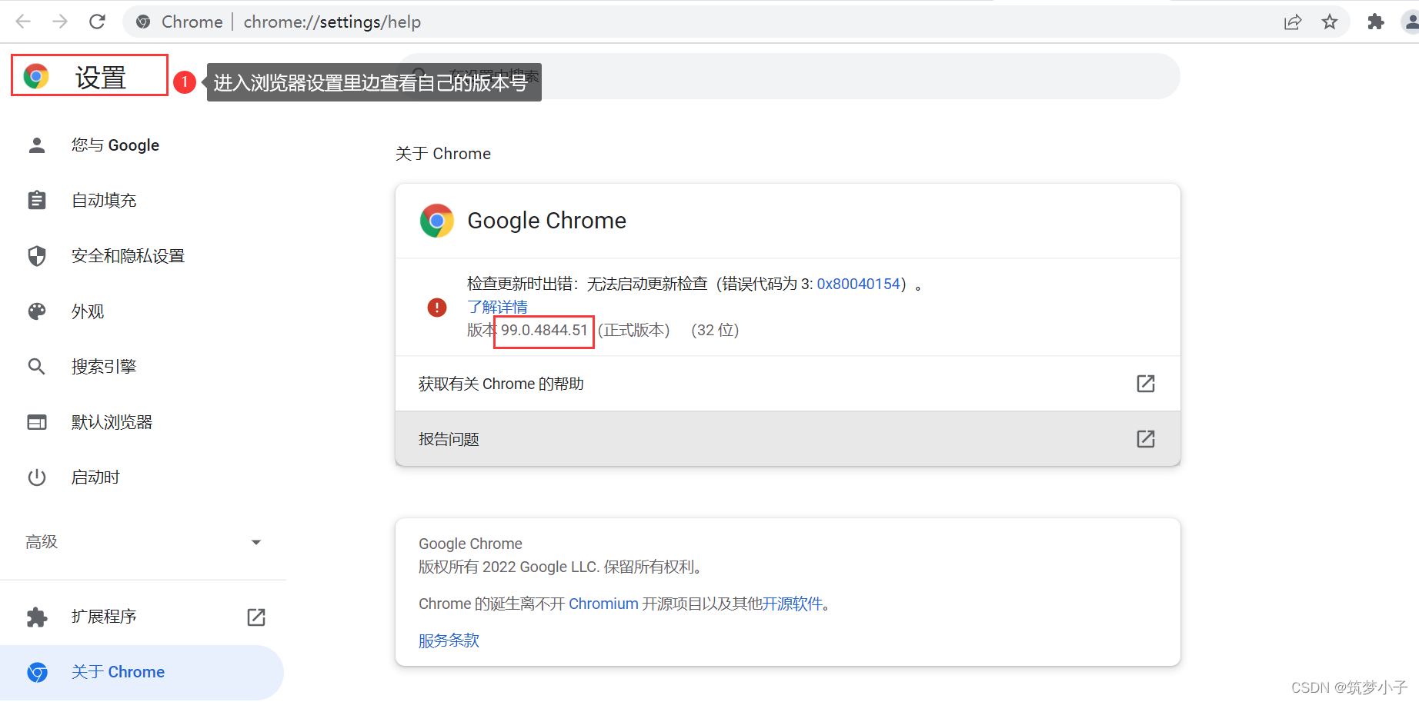Viewport: 1419px width, 702px height.
Task: Click inside the 在设置中搜索 search field
Action: (x=770, y=75)
